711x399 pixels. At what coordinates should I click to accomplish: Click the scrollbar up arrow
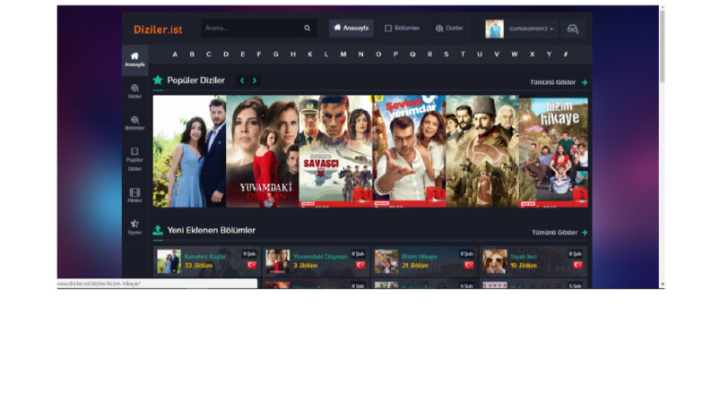pos(662,8)
